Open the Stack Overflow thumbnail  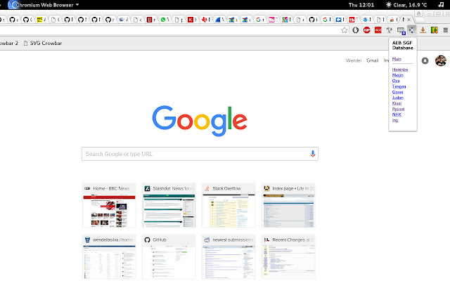point(229,205)
